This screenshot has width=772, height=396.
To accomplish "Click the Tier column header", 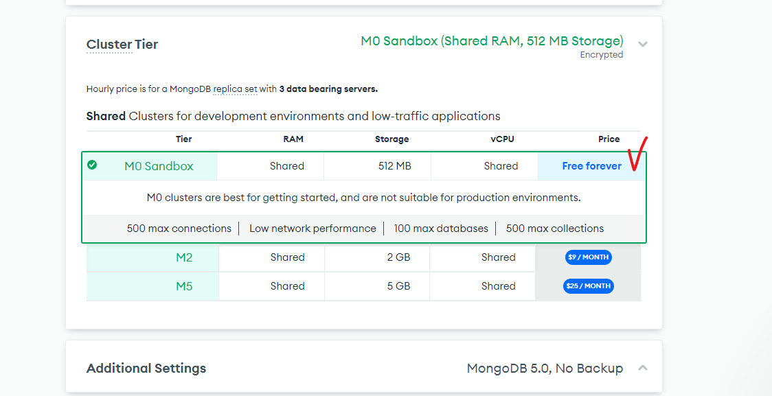I will point(183,139).
